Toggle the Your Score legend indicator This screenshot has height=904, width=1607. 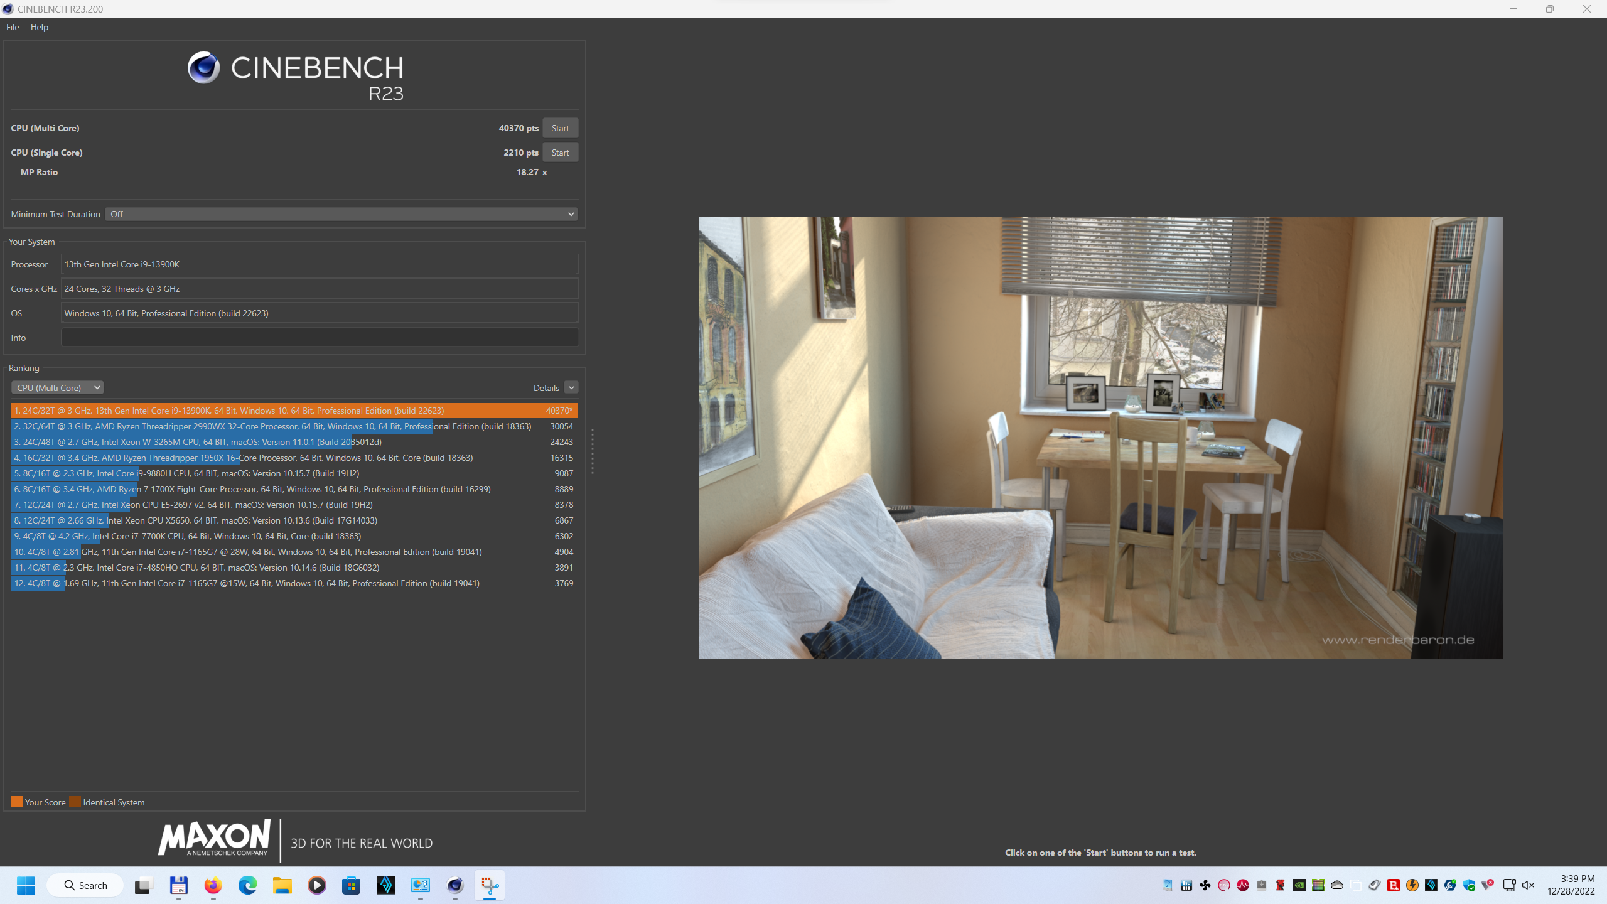click(16, 801)
